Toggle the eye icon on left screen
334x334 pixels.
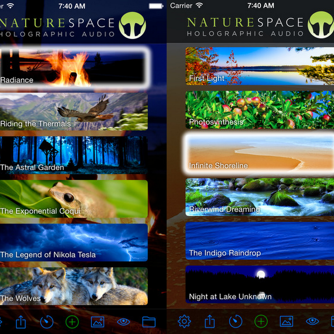[123, 322]
